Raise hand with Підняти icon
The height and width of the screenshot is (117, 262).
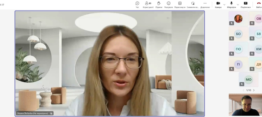click(x=159, y=5)
